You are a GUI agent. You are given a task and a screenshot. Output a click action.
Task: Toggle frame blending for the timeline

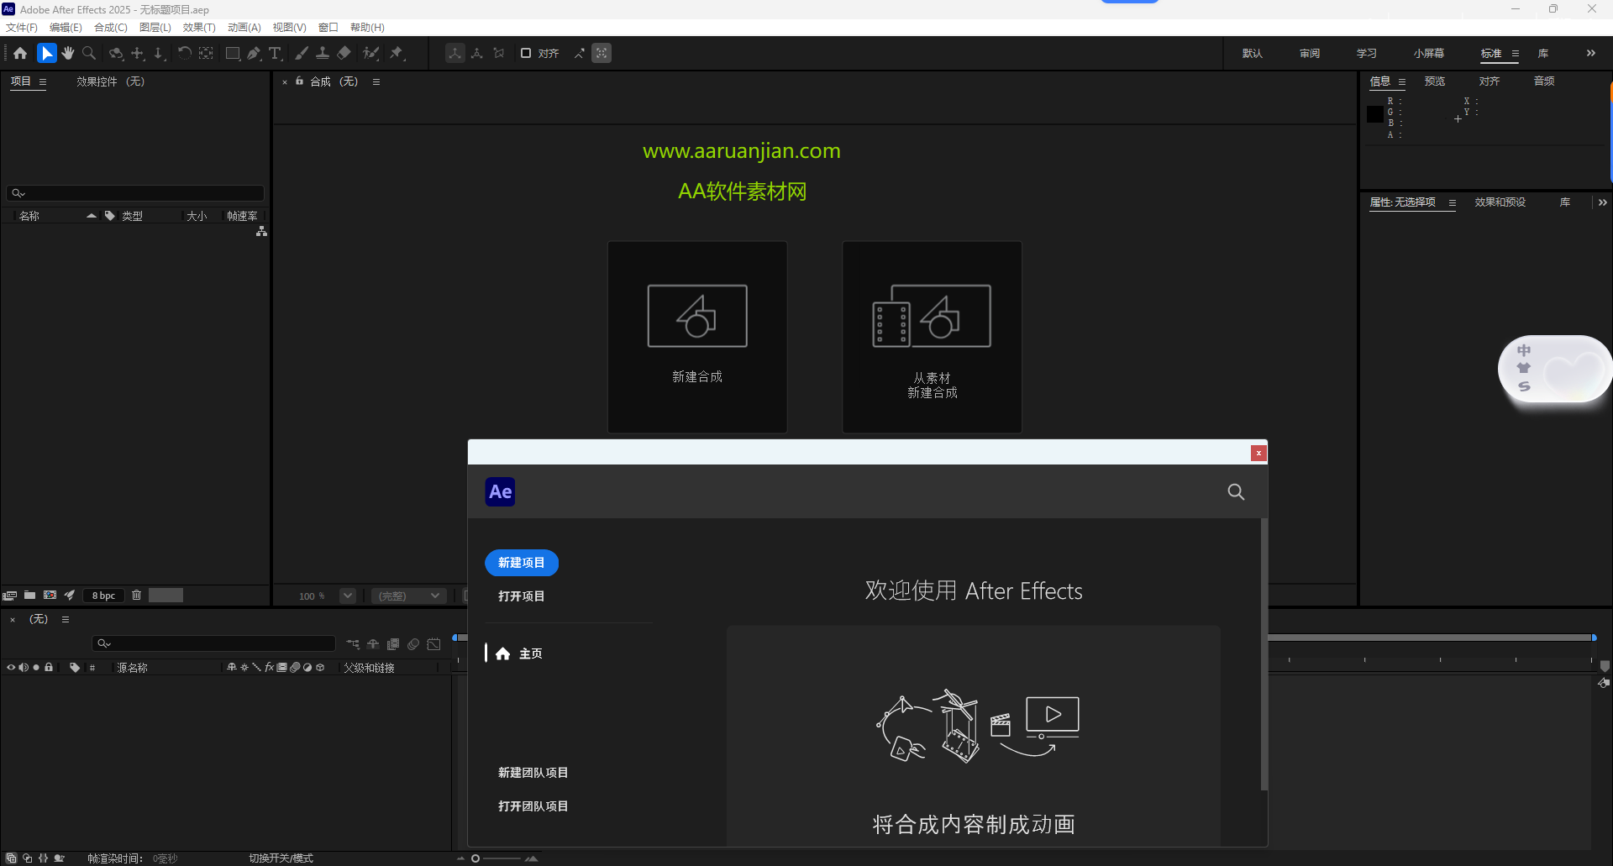click(x=393, y=644)
